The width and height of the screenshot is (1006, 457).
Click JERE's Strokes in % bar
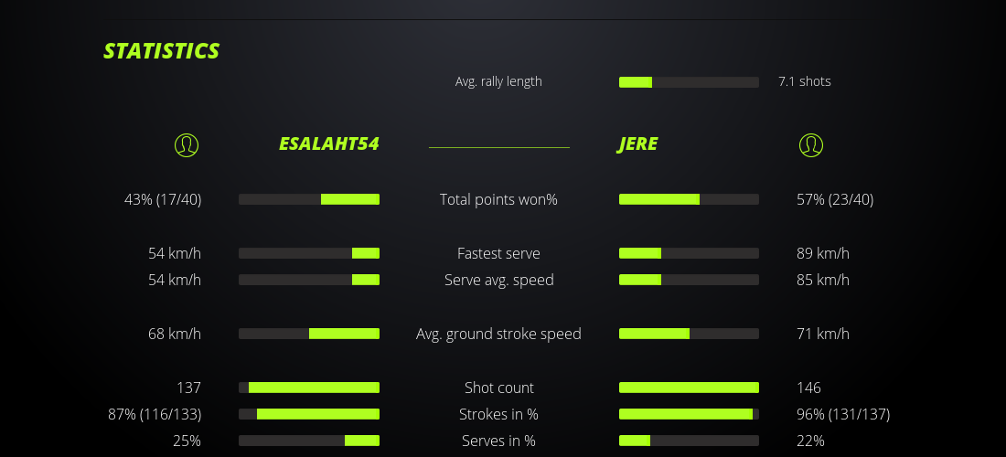pyautogui.click(x=689, y=414)
